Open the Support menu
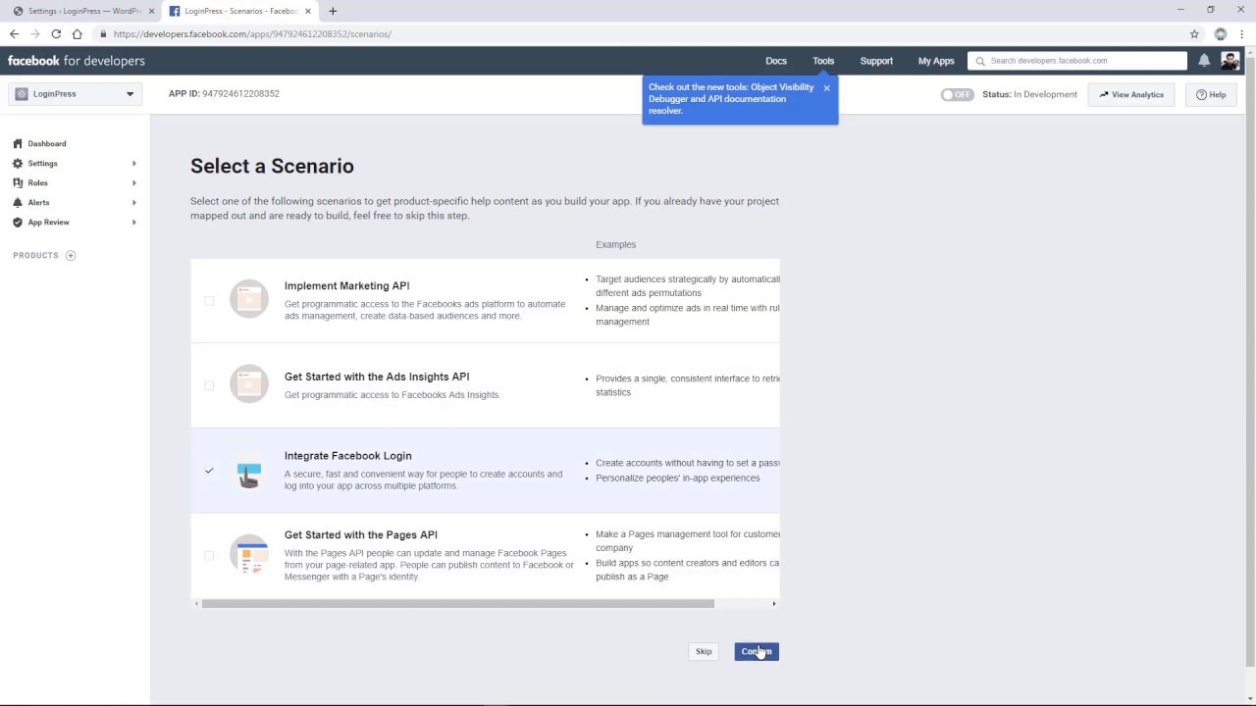 tap(876, 61)
